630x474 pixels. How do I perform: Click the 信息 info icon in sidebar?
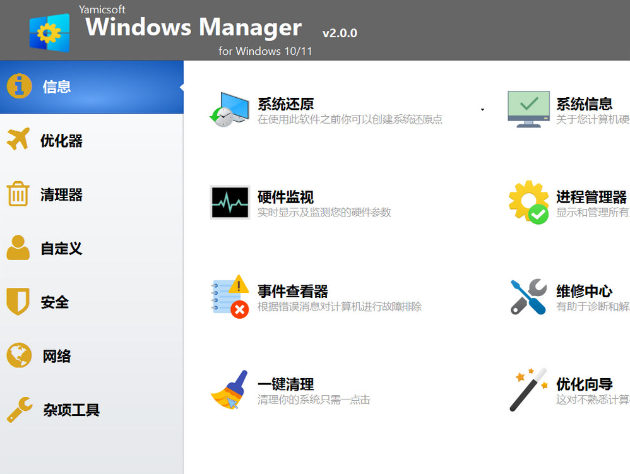pos(19,86)
